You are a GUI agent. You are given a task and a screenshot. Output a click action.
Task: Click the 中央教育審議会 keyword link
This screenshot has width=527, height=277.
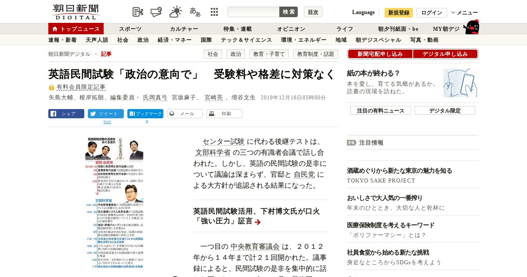coord(255,247)
